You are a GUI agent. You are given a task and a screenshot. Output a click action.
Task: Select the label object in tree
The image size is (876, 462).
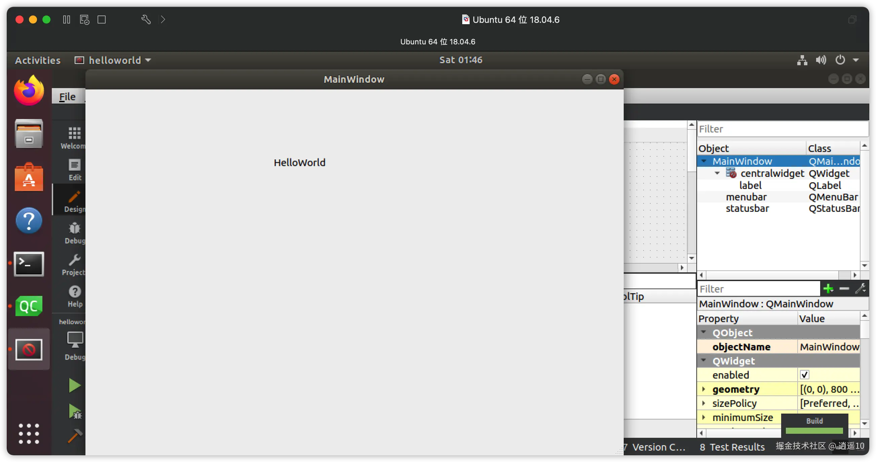(x=750, y=186)
